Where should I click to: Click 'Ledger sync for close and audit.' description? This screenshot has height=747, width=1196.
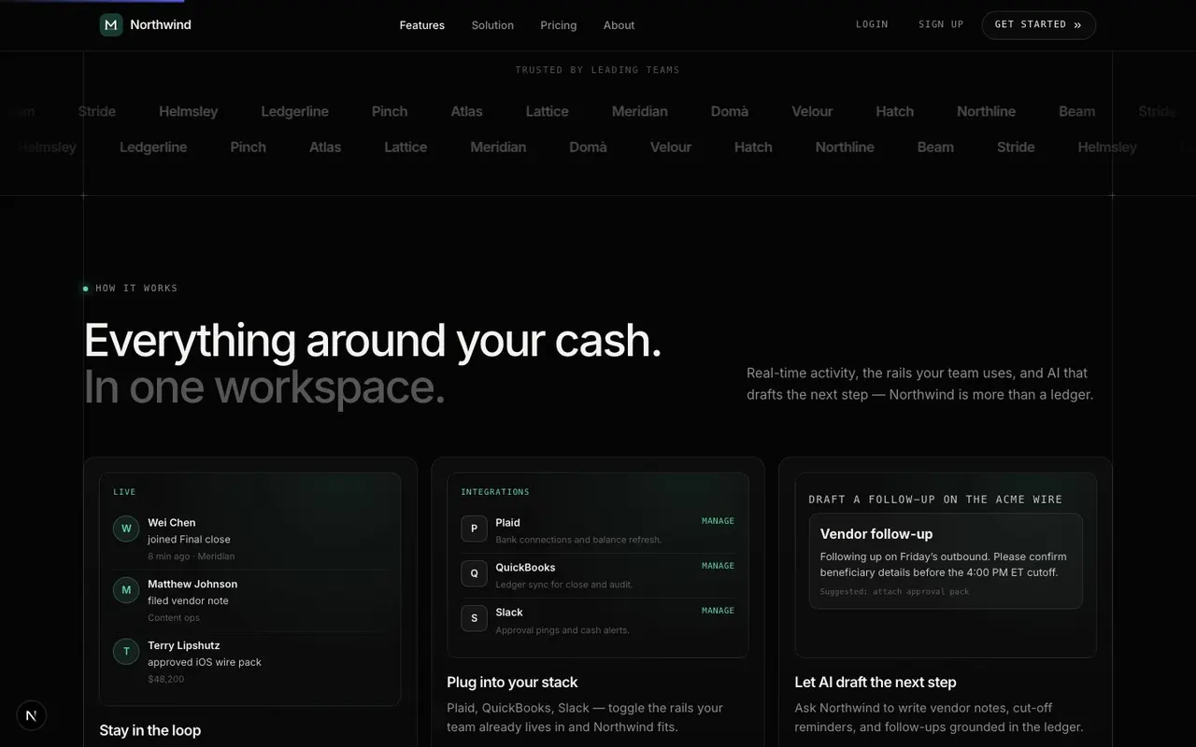coord(564,585)
